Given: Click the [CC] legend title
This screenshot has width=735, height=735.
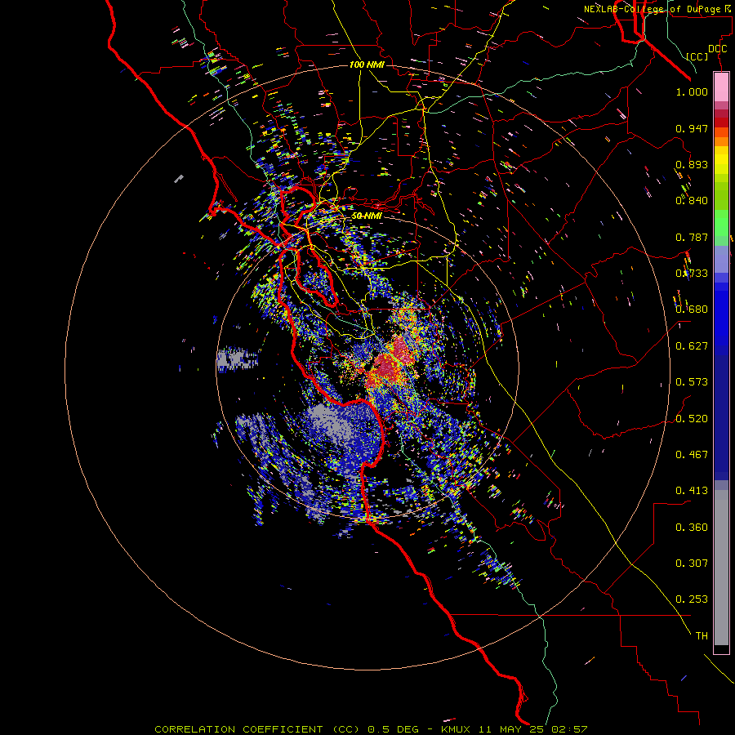Looking at the screenshot, I should [697, 56].
